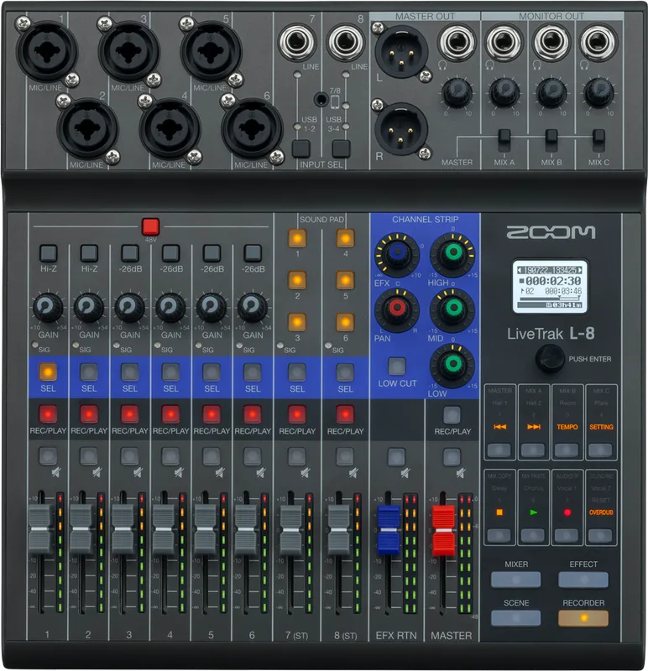Image resolution: width=648 pixels, height=671 pixels.
Task: Click the red MASTER fader
Action: coord(443,531)
